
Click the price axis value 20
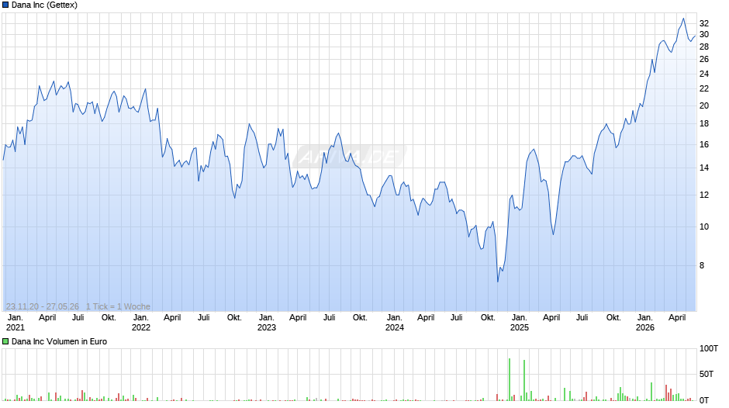[x=704, y=105]
